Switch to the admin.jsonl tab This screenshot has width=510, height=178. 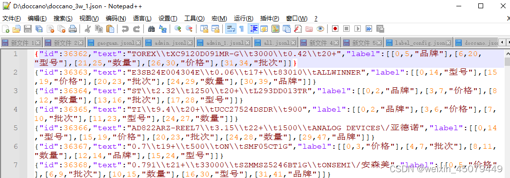click(169, 43)
